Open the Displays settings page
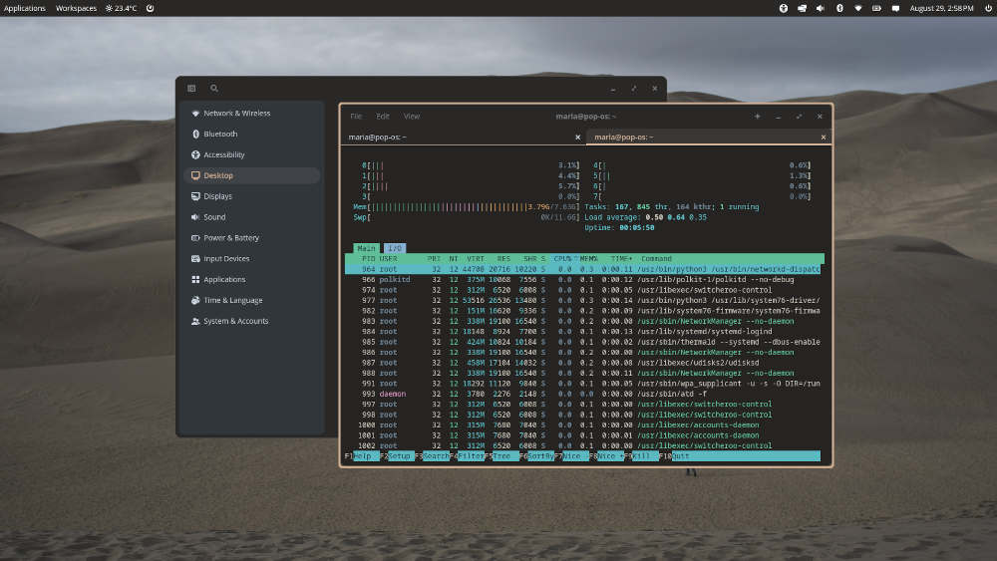Viewport: 997px width, 561px height. pos(217,196)
